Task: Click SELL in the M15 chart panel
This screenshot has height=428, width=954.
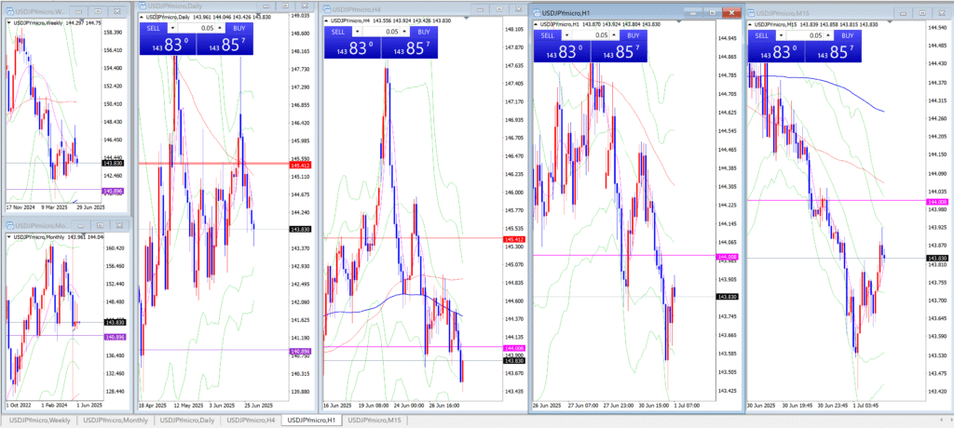Action: [762, 36]
